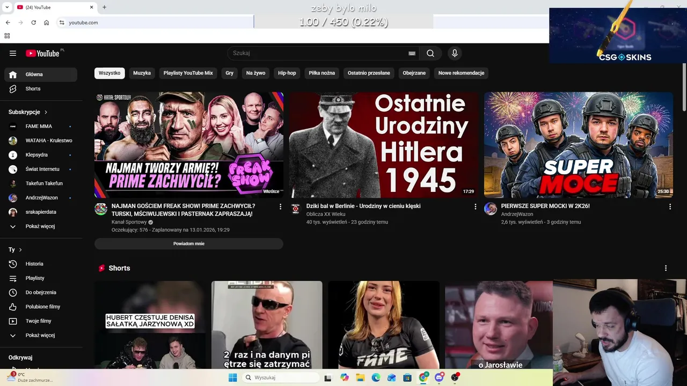Open the browser tab search dropdown
687x386 pixels.
[7, 8]
